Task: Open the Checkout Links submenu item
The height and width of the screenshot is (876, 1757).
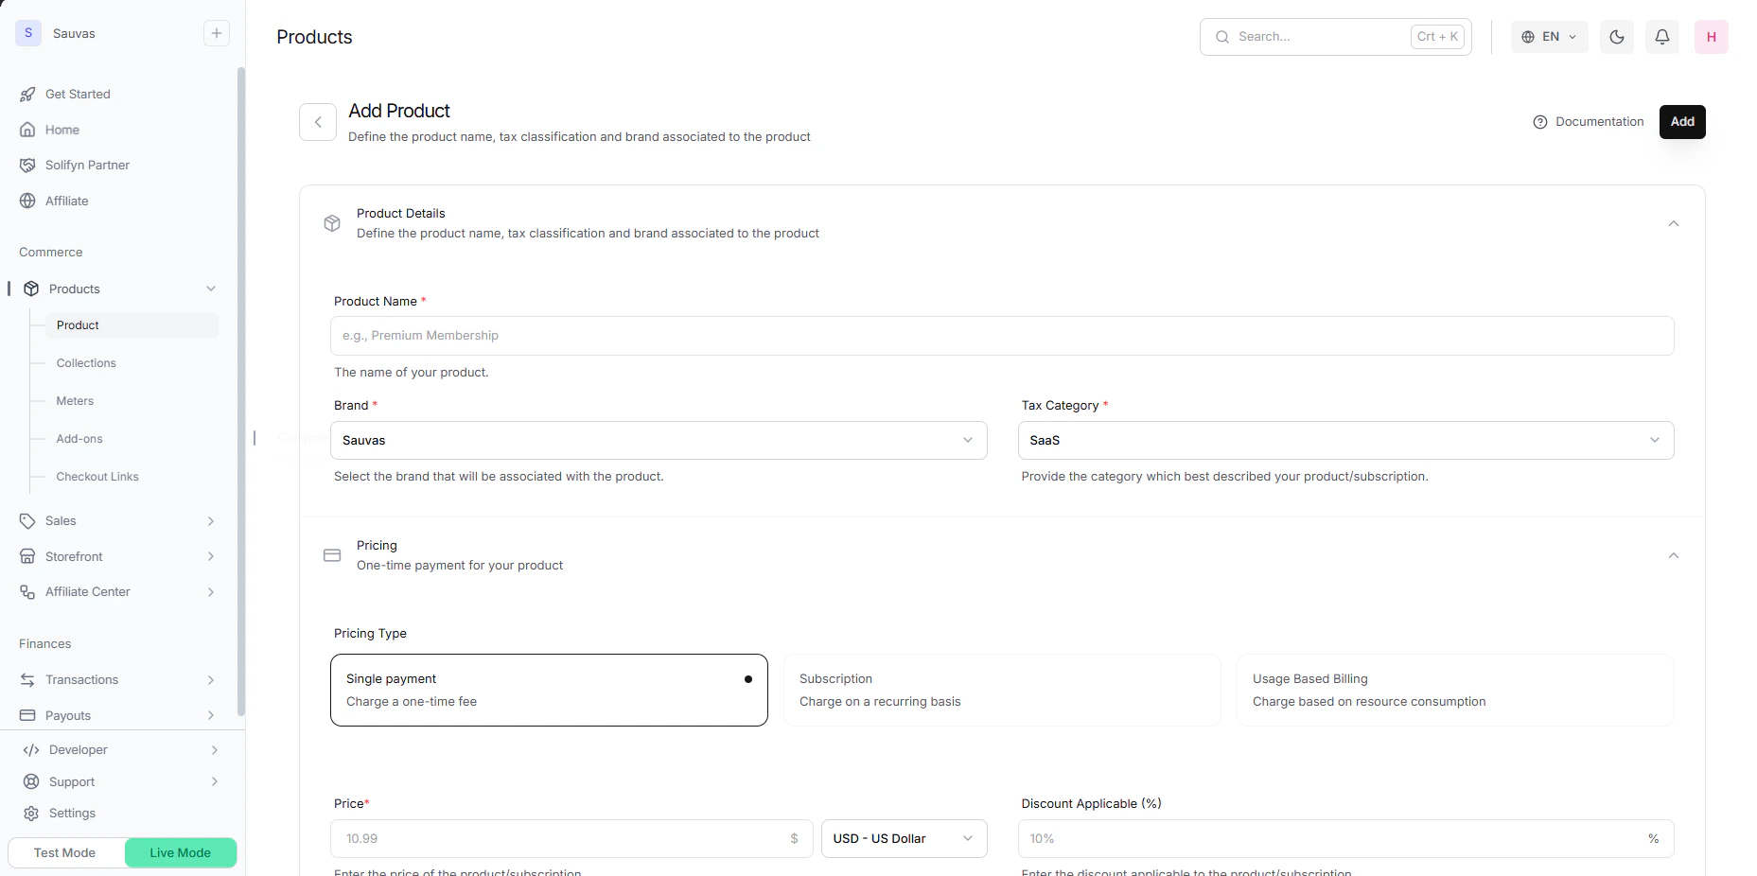Action: [97, 477]
